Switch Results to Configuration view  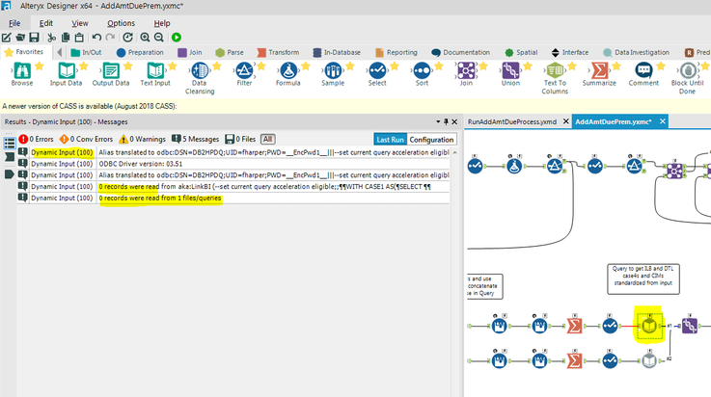click(431, 140)
